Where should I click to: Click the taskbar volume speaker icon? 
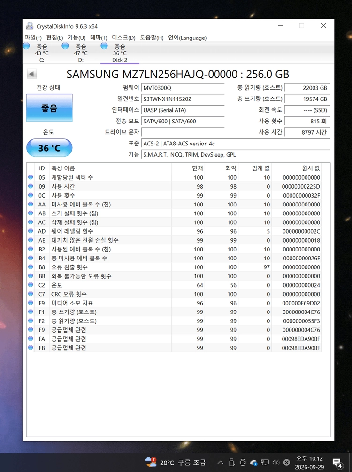pos(275,462)
